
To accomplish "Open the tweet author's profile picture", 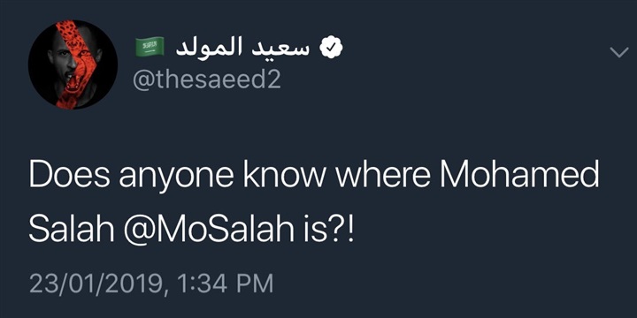I will 73,64.
